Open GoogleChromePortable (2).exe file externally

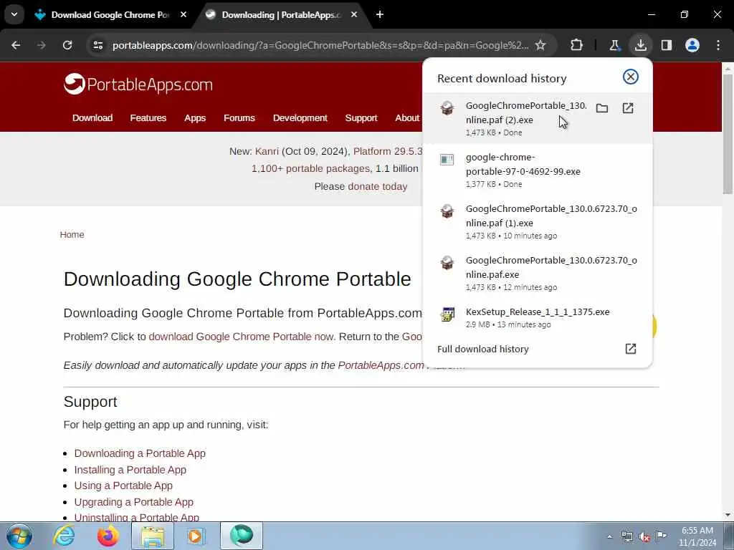pyautogui.click(x=628, y=109)
